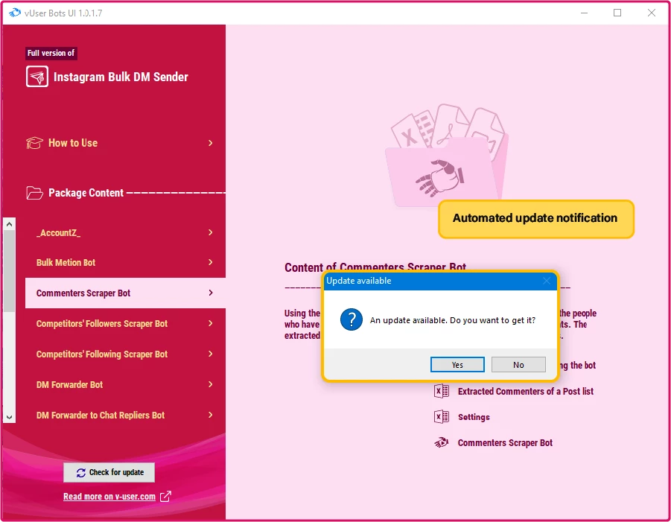Expand the DM Forwarder Bot chevron

[211, 384]
